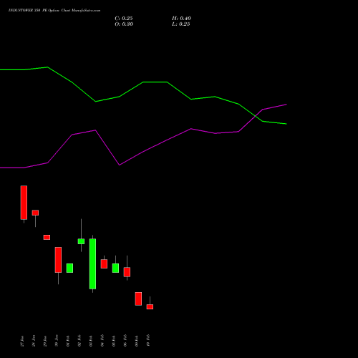Select the 02 Feb axis label
Image resolution: width=358 pixels, height=358 pixels.
(x=79, y=341)
